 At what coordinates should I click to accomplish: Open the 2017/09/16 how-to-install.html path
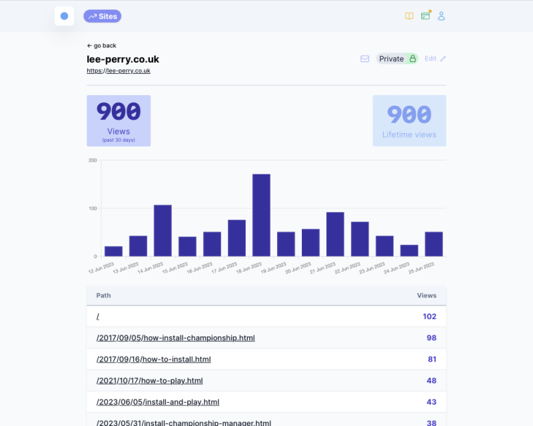153,359
